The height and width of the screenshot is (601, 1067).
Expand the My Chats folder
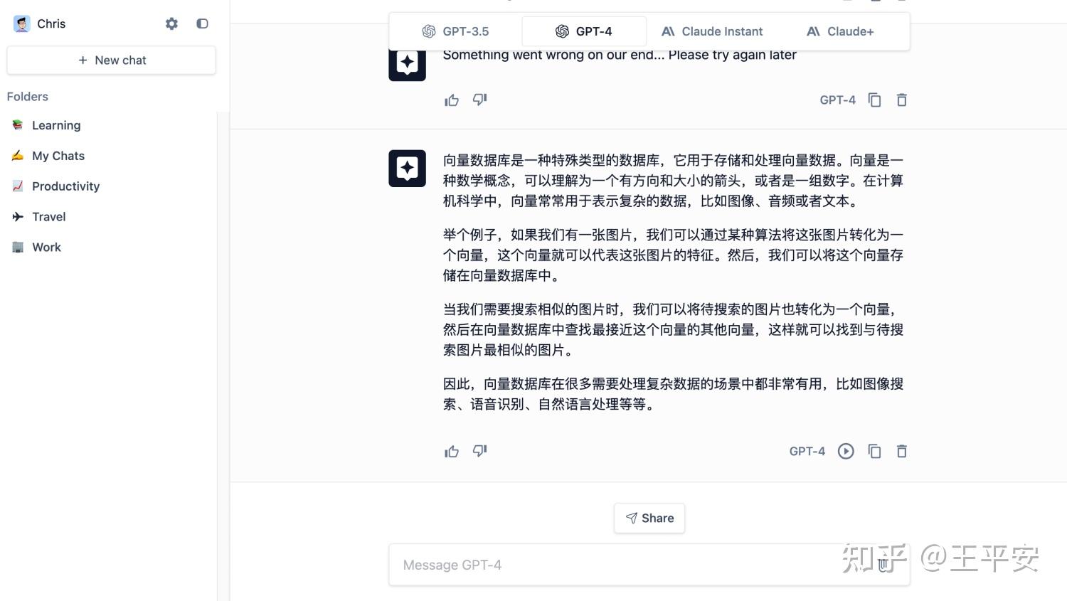tap(58, 156)
